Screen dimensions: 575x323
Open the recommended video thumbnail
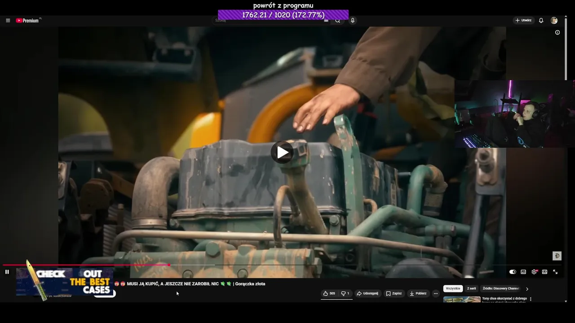coord(462,299)
